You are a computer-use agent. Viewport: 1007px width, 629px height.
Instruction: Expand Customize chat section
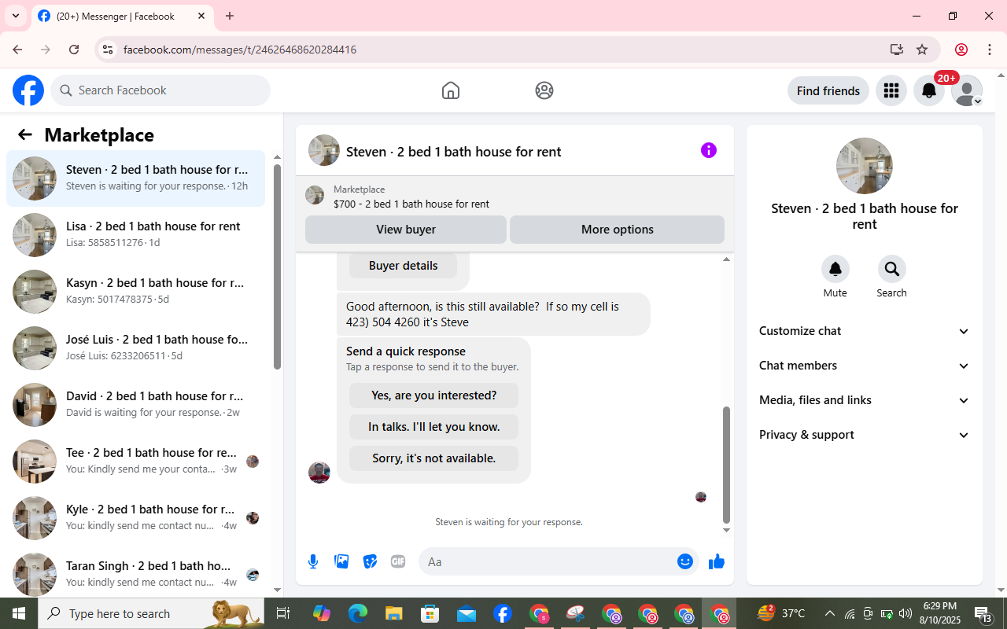point(865,331)
